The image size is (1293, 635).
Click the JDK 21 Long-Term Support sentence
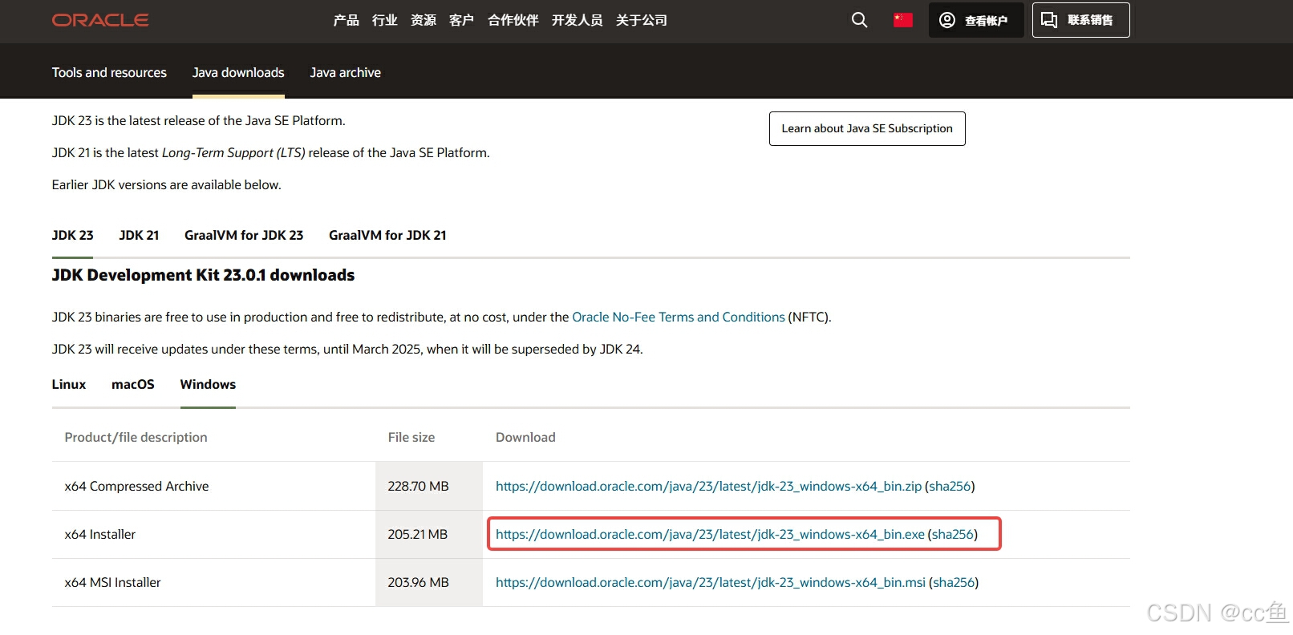coord(271,152)
